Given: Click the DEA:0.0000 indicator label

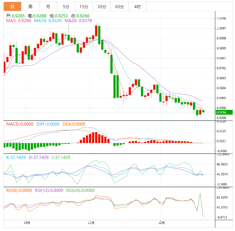Looking at the screenshot, I should [x=74, y=124].
